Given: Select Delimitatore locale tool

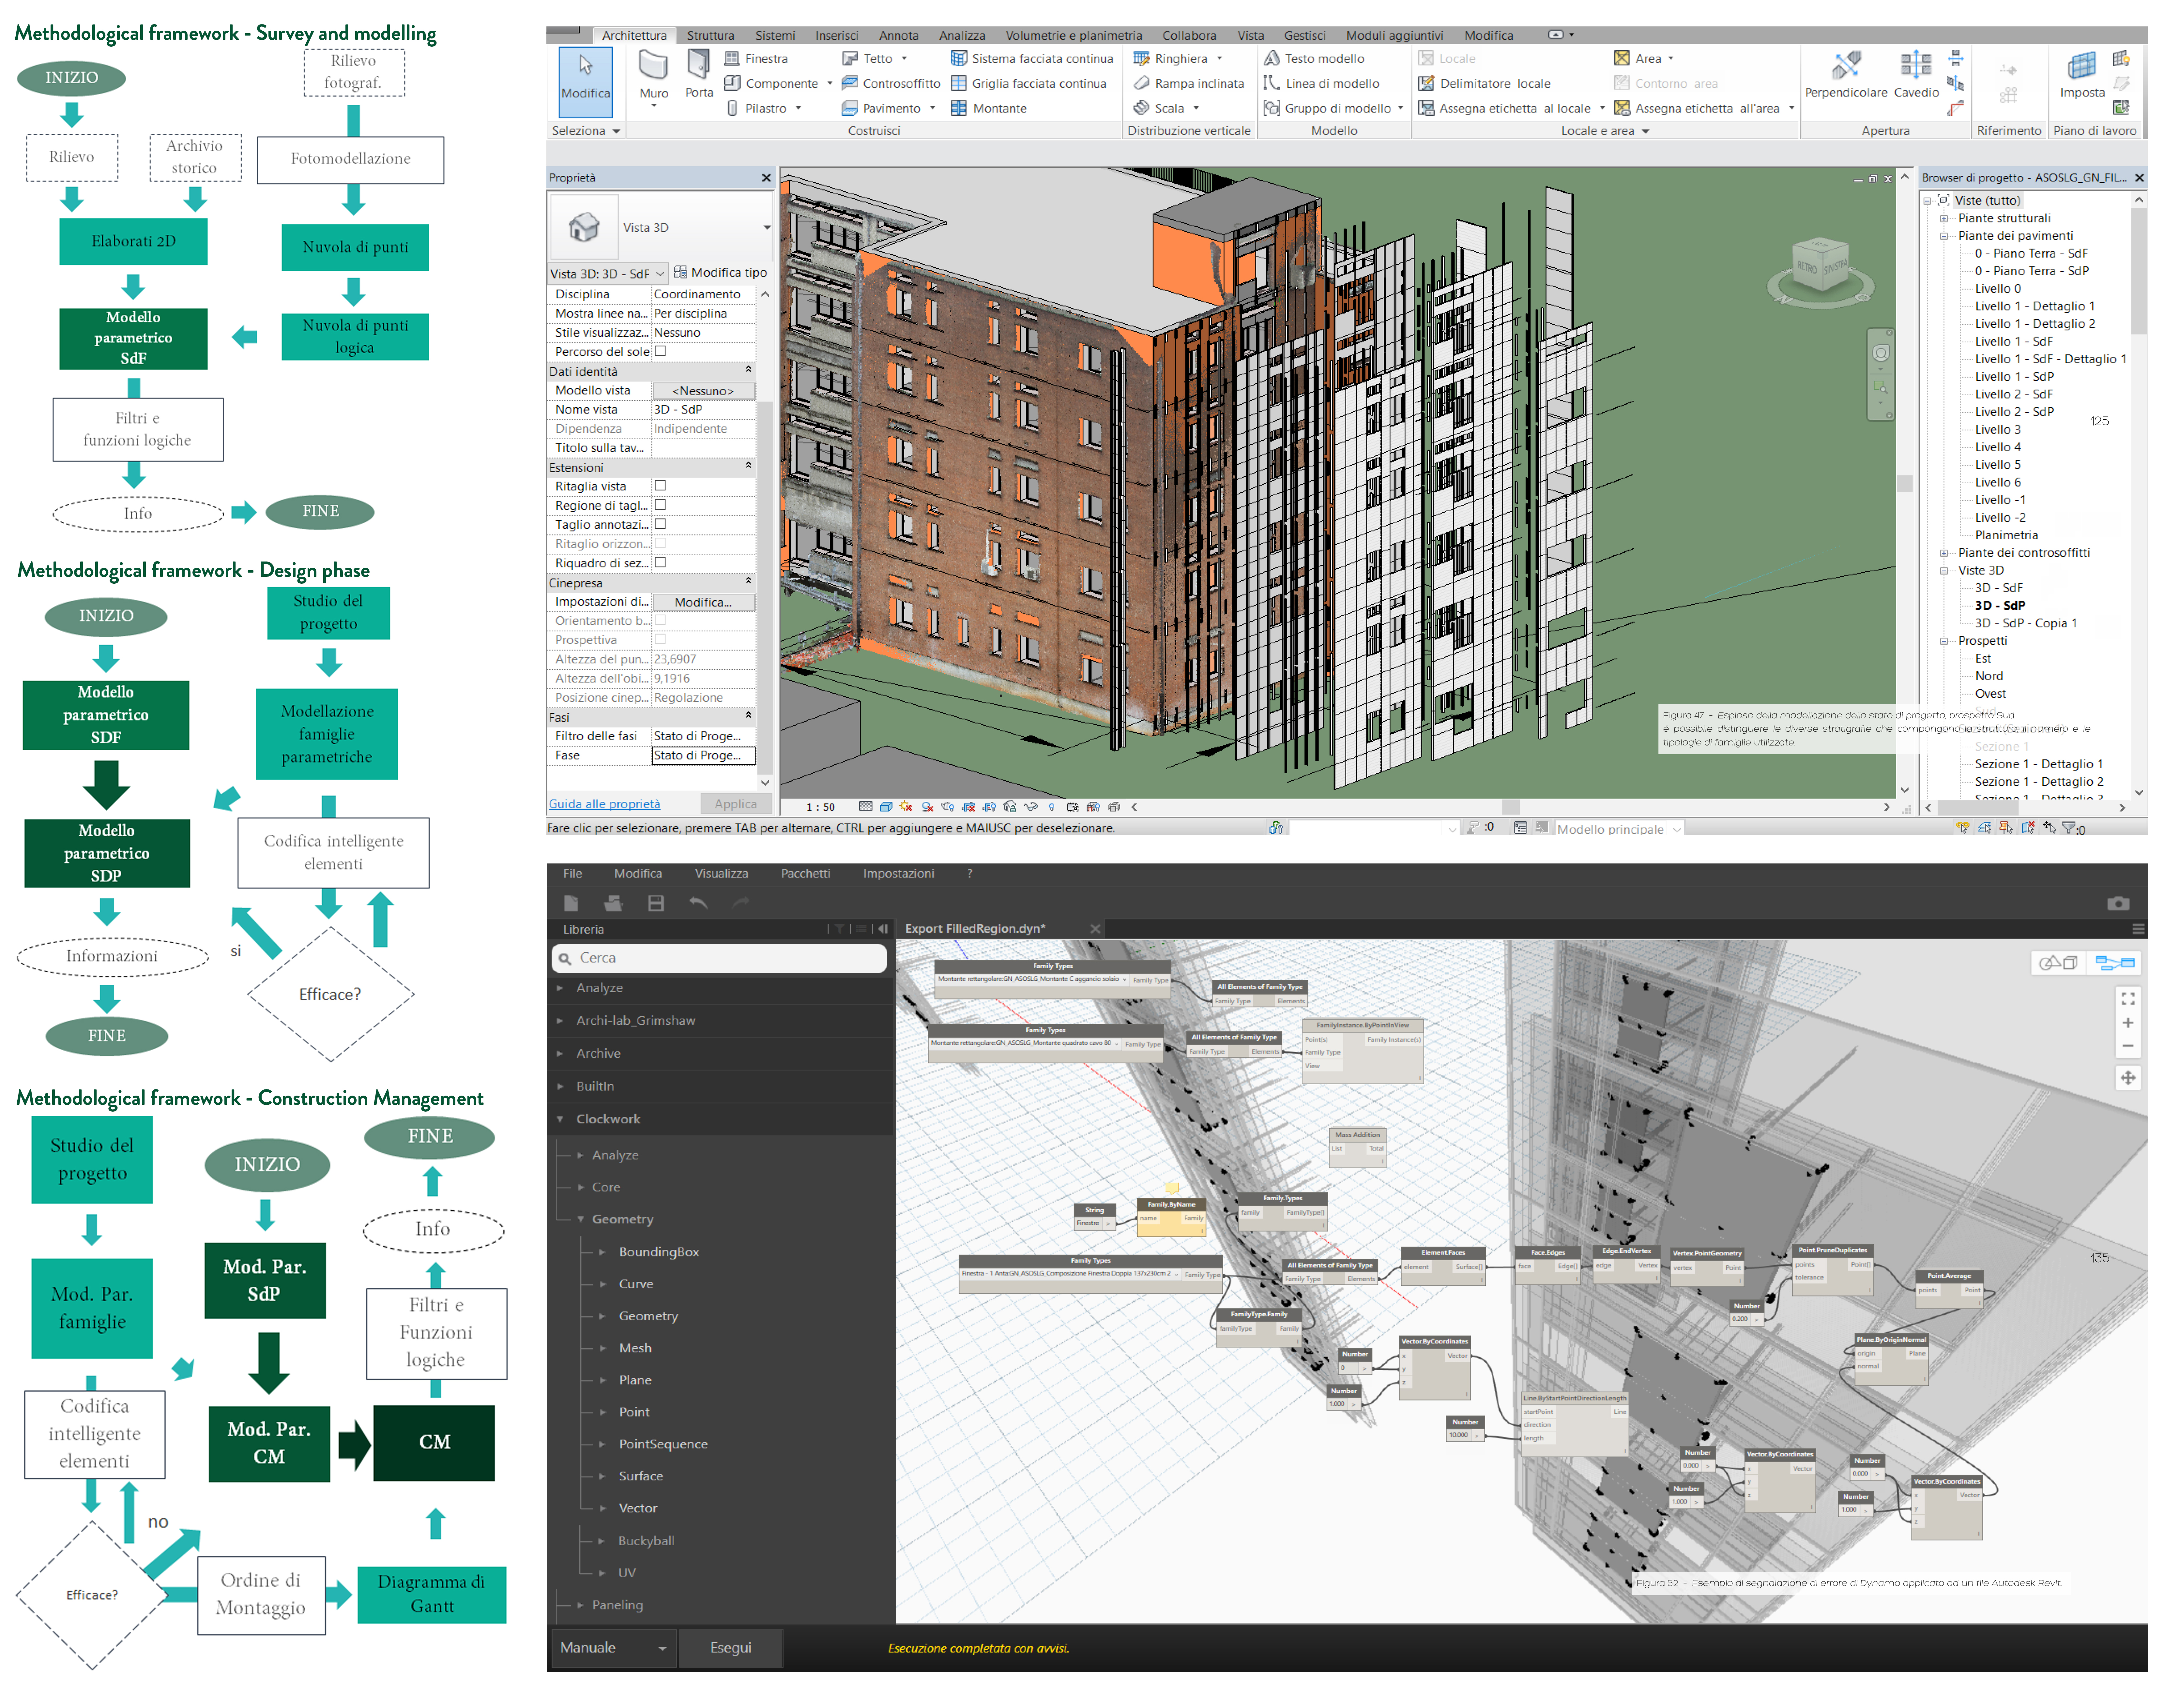Looking at the screenshot, I should click(1484, 84).
